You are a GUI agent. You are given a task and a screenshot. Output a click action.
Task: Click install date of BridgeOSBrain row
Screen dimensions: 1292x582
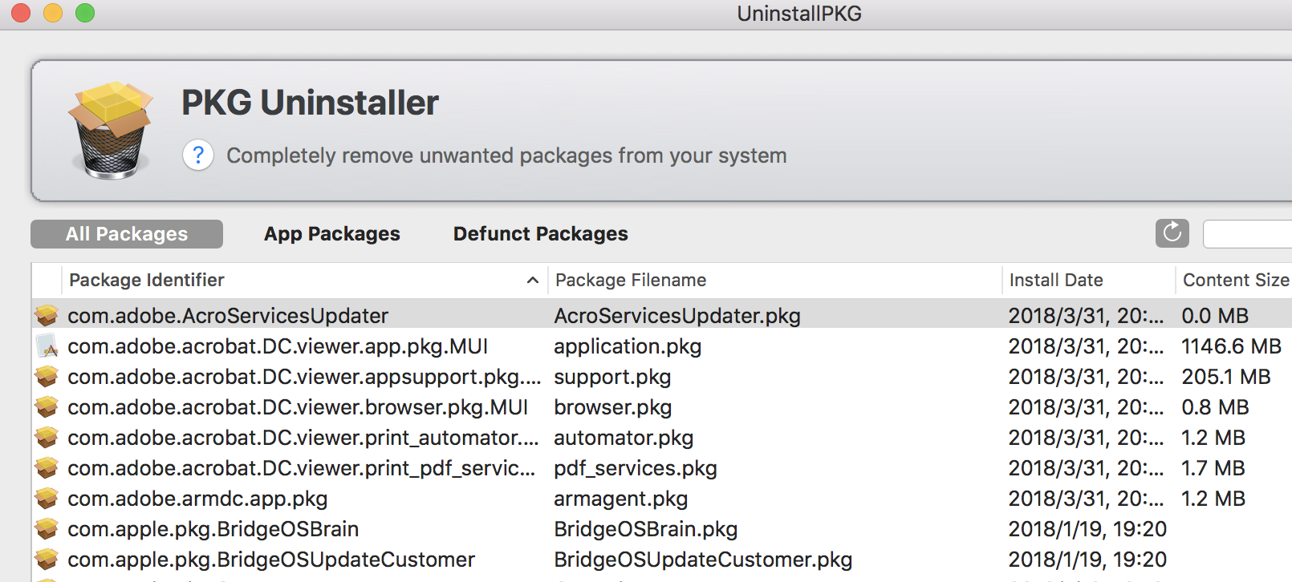[x=1087, y=529]
